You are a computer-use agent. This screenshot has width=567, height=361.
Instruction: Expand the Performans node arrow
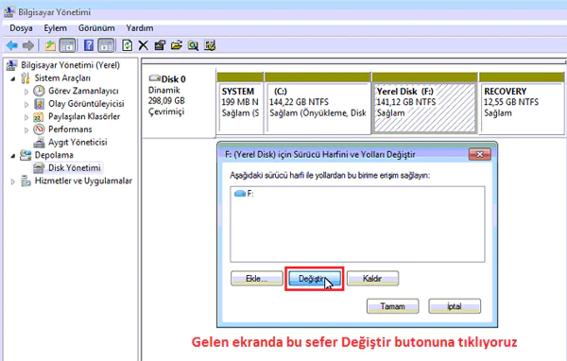point(26,129)
